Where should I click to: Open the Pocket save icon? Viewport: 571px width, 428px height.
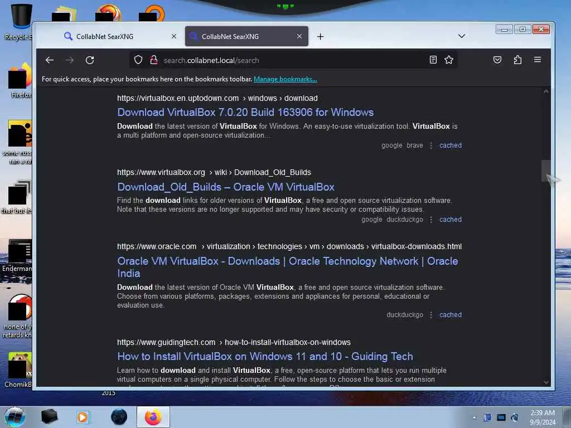497,60
